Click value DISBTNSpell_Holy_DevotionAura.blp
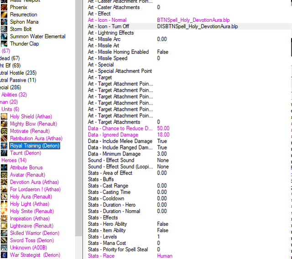Image resolution: width=292 pixels, height=259 pixels. 198,26
